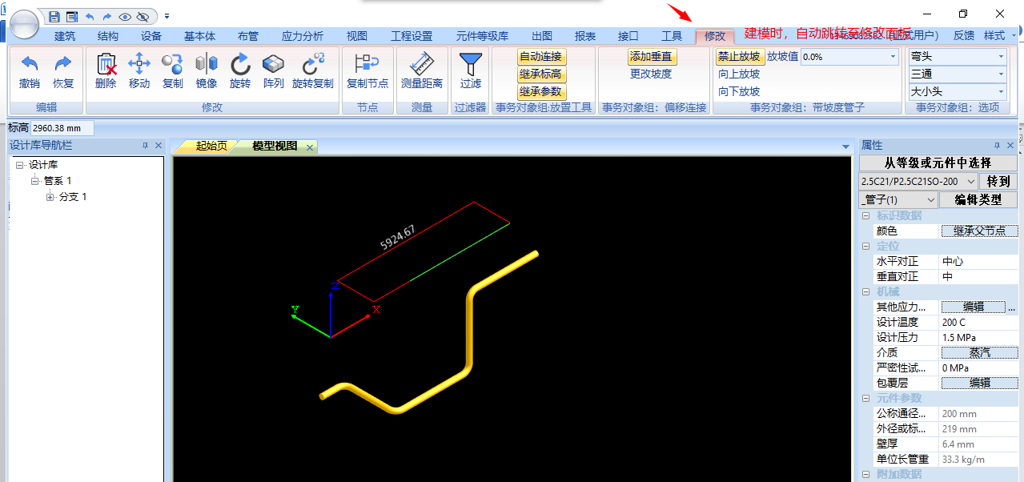The width and height of the screenshot is (1024, 482).
Task: Activate the 旋转 (Rotate) tool
Action: pyautogui.click(x=240, y=64)
